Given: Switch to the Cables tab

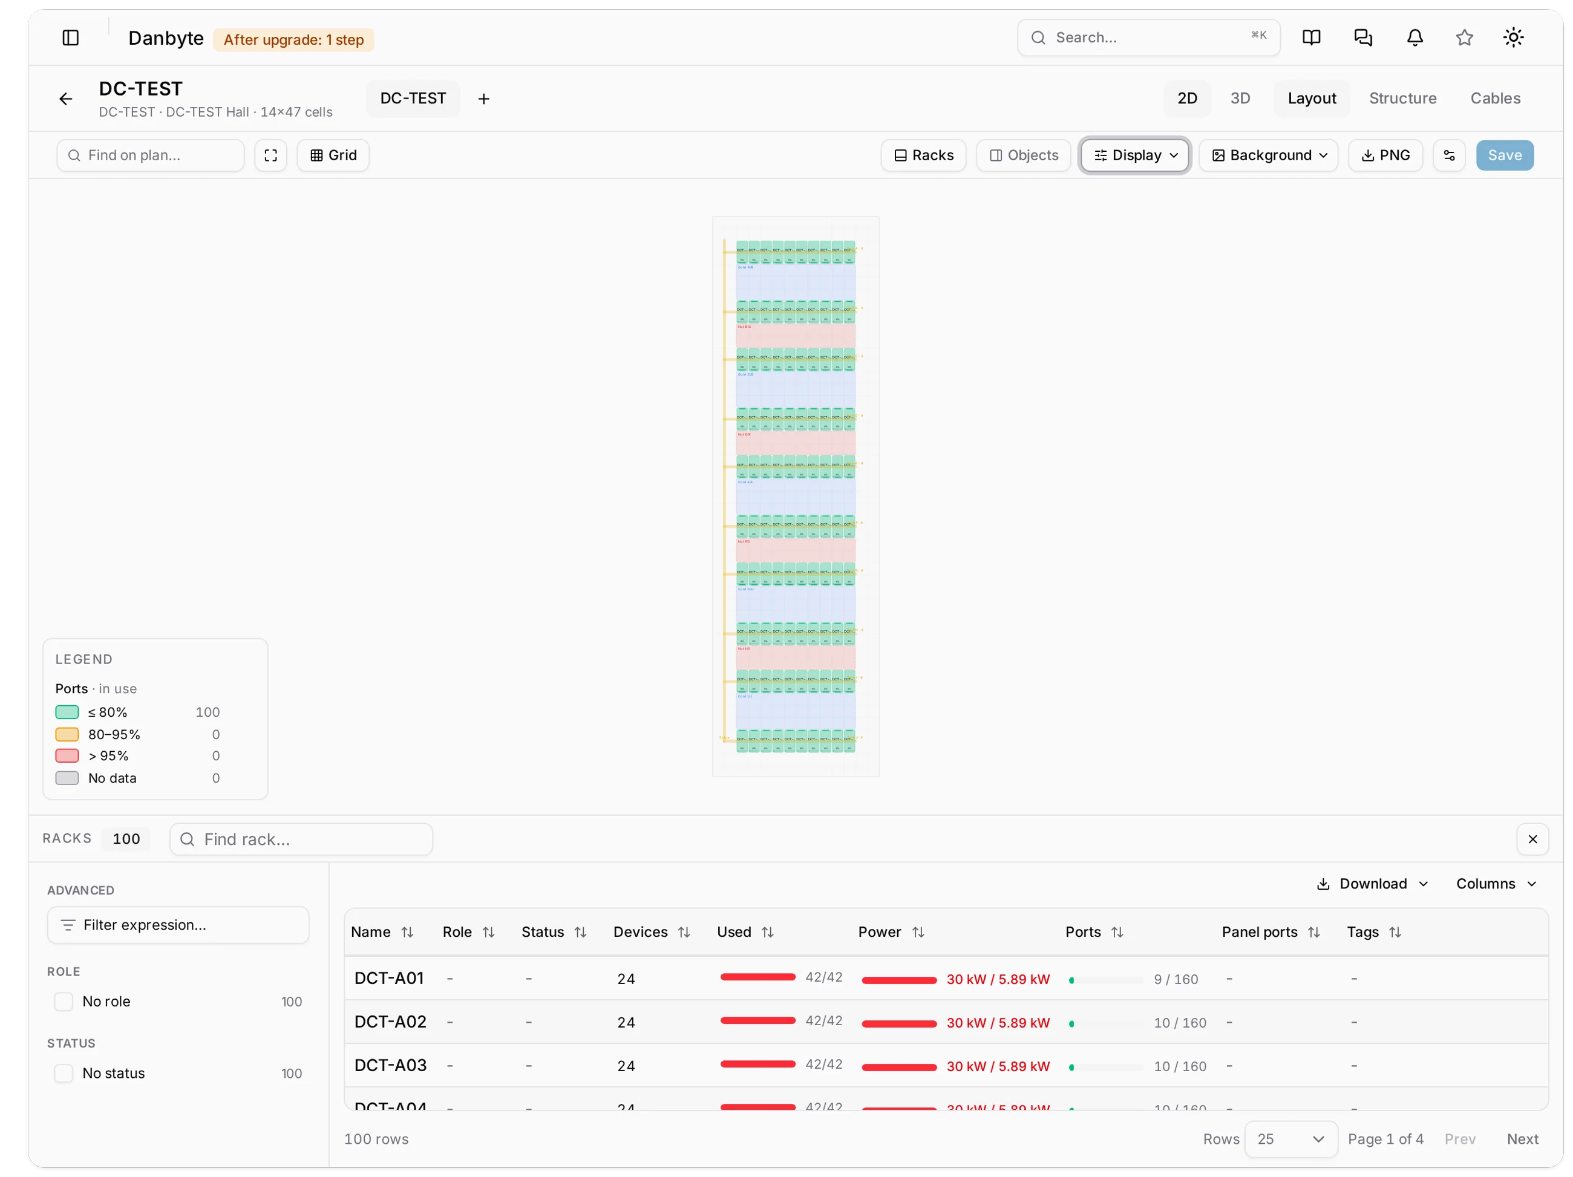Looking at the screenshot, I should pos(1494,98).
